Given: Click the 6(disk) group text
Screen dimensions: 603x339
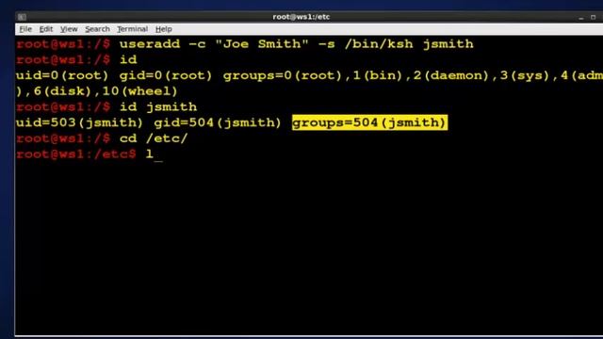Looking at the screenshot, I should (x=62, y=91).
